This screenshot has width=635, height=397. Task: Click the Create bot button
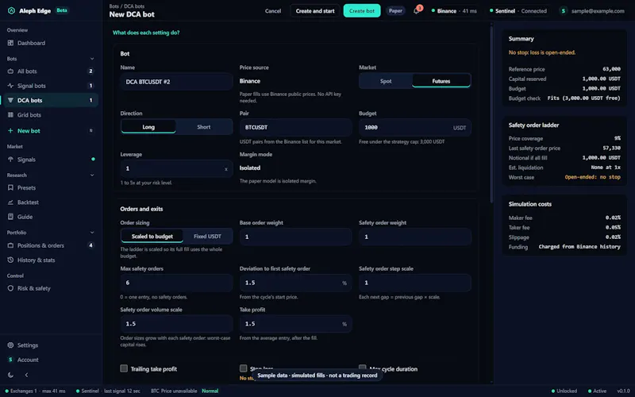(x=362, y=11)
